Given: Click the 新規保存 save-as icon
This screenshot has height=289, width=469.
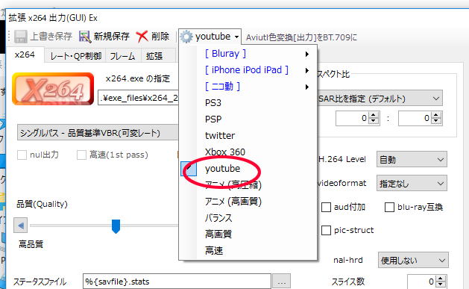Looking at the screenshot, I should click(x=85, y=37).
